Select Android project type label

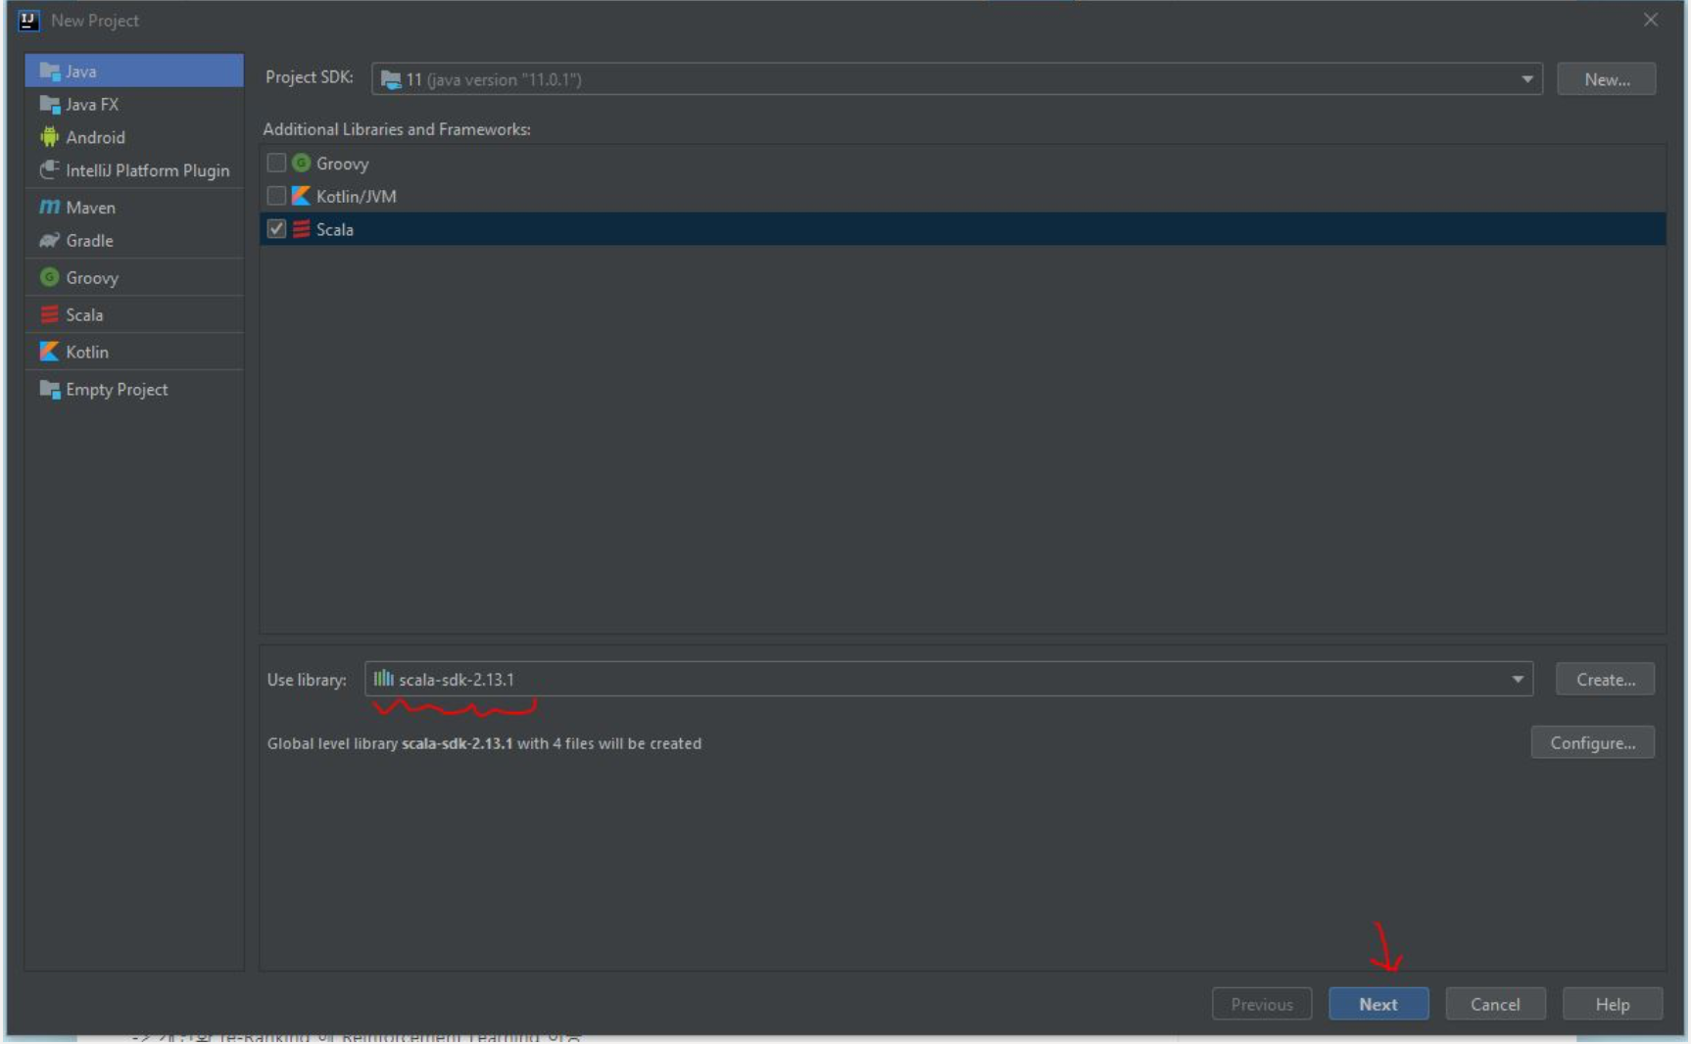tap(95, 137)
